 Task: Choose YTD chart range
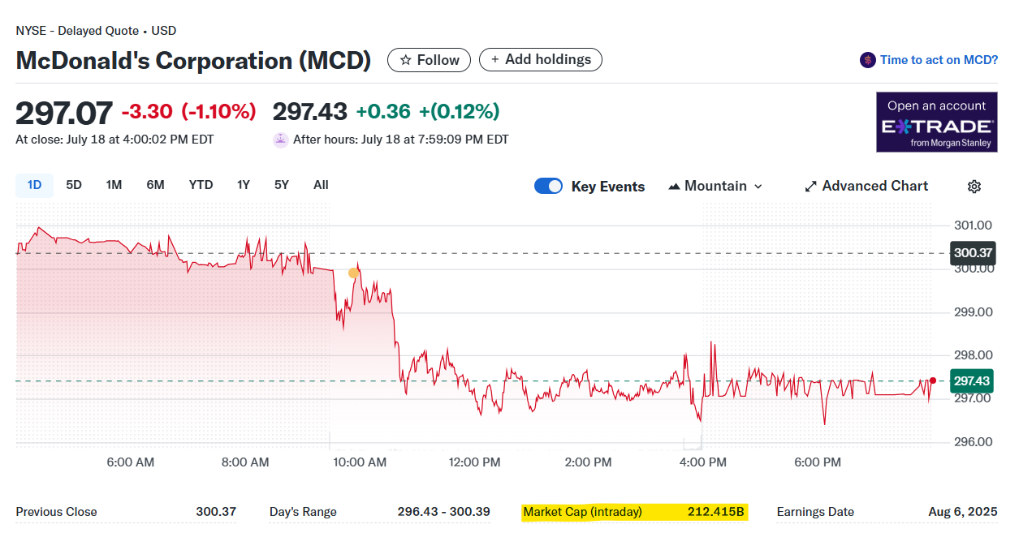(x=201, y=185)
